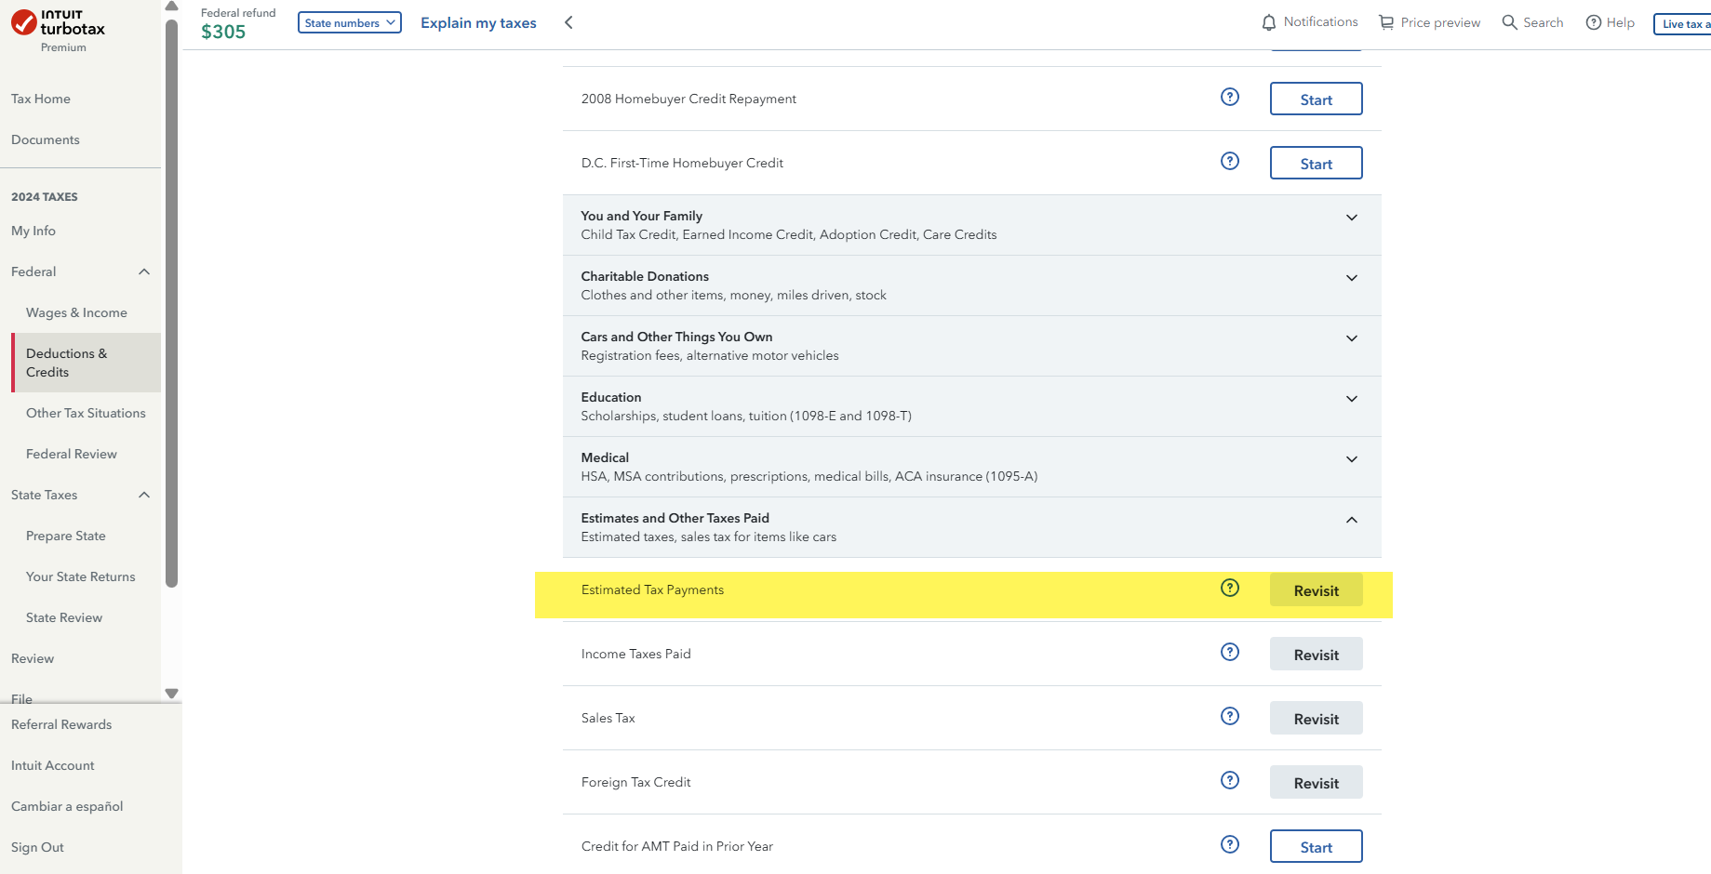
Task: Click the Search magnifier icon
Action: 1509,22
